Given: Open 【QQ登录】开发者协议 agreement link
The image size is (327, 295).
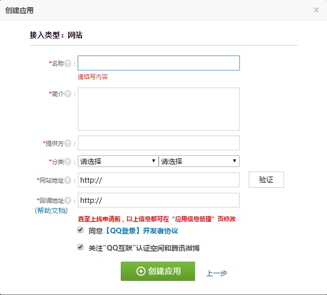Looking at the screenshot, I should tap(141, 231).
